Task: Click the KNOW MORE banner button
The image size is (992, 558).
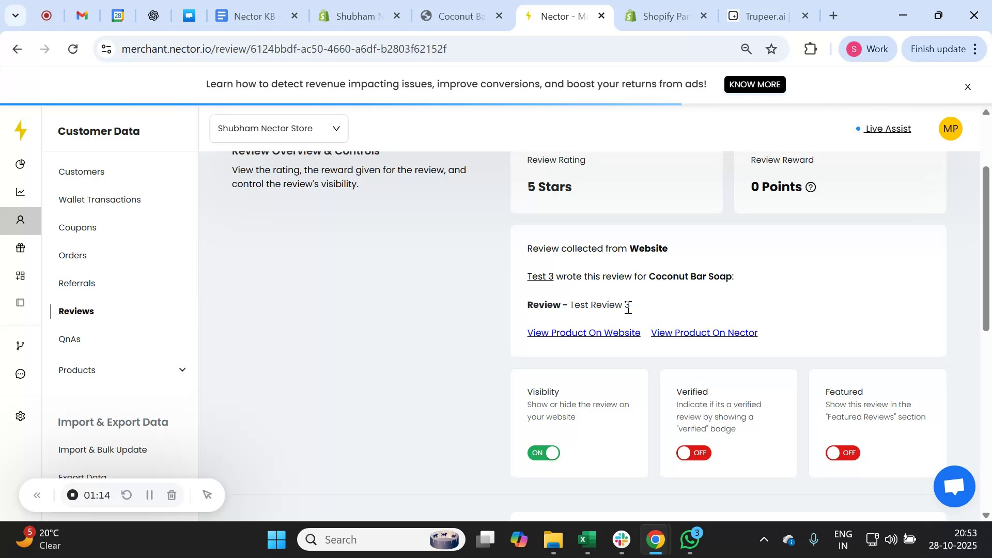Action: [755, 84]
